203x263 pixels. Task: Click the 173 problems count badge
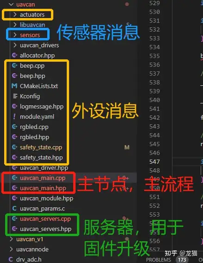[x=182, y=260]
